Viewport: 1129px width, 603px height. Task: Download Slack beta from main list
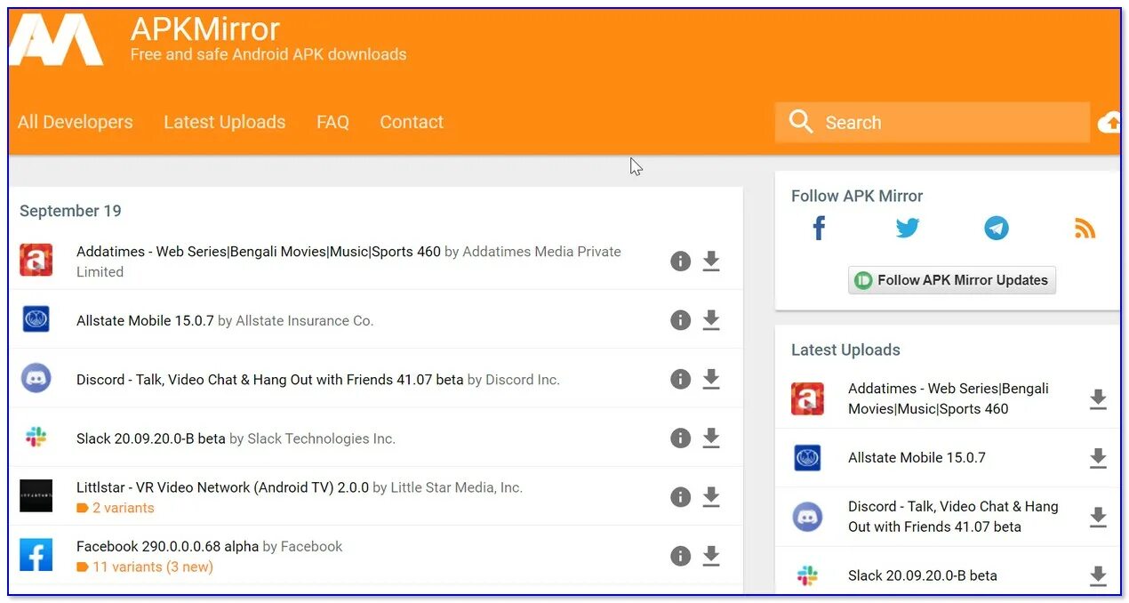(x=711, y=438)
